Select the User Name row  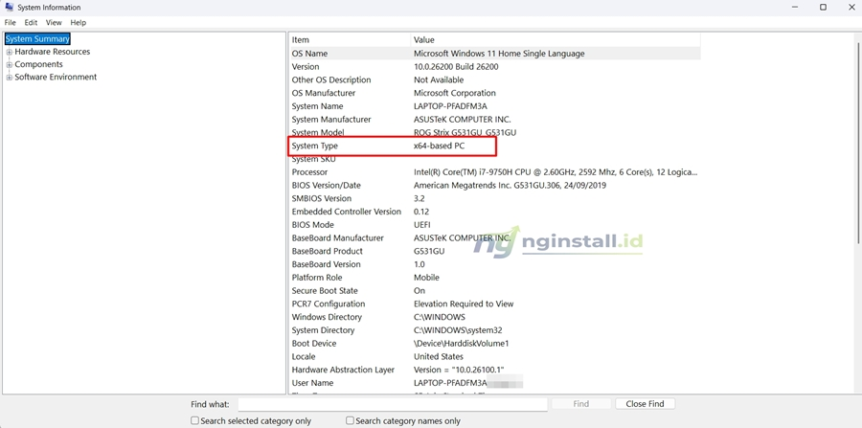(495, 383)
